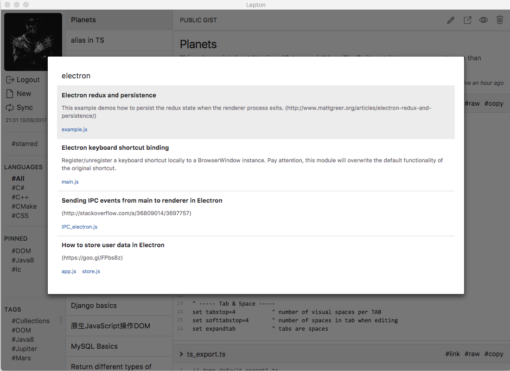This screenshot has width=510, height=371.
Task: Select the #CMake language filter
Action: coord(24,206)
